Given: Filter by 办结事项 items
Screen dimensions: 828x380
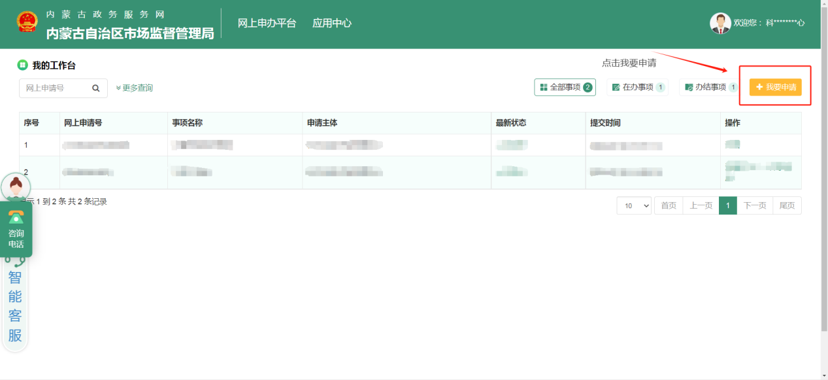Looking at the screenshot, I should coord(709,88).
